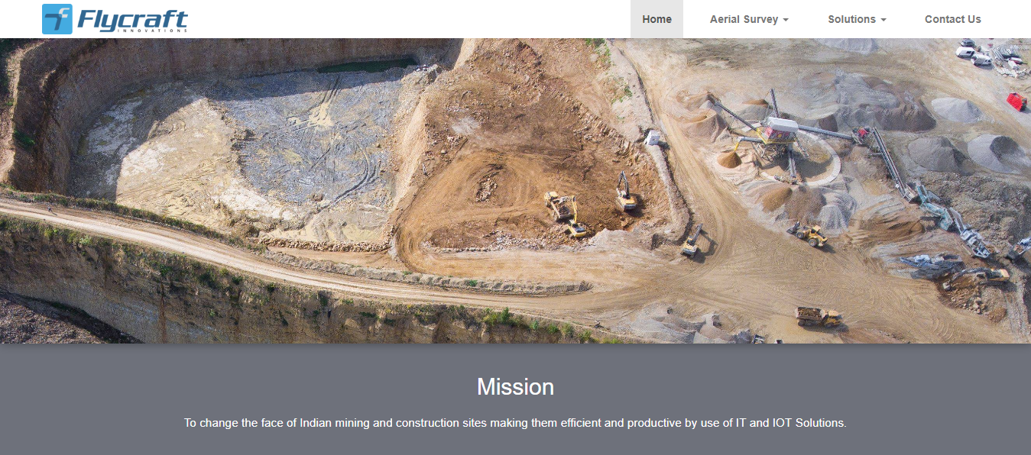Expand the caret next to Solutions
The image size is (1031, 455).
pos(883,20)
